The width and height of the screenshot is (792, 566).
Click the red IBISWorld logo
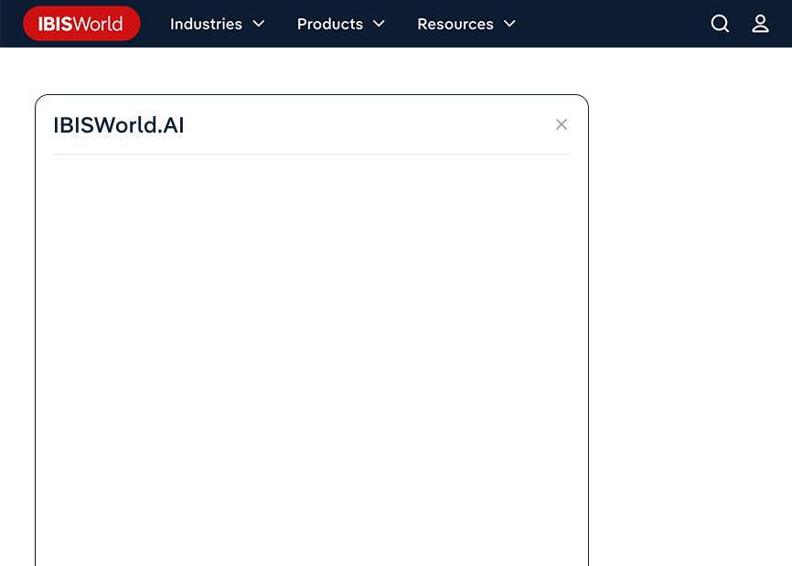(x=81, y=24)
